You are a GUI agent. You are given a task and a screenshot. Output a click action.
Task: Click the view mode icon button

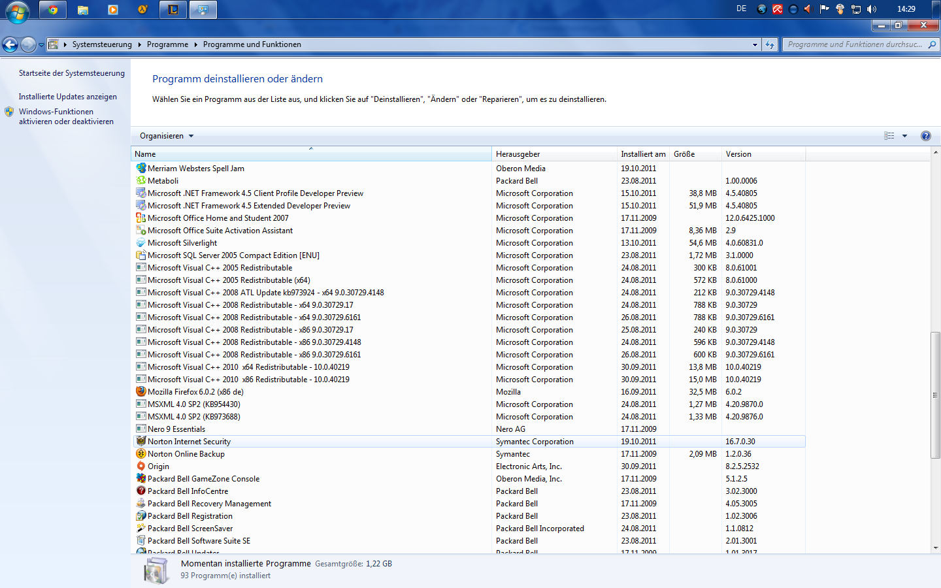(x=889, y=136)
